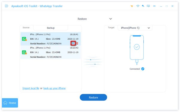Click the Target label
Viewport: 180px width, 112px height.
pos(111,28)
